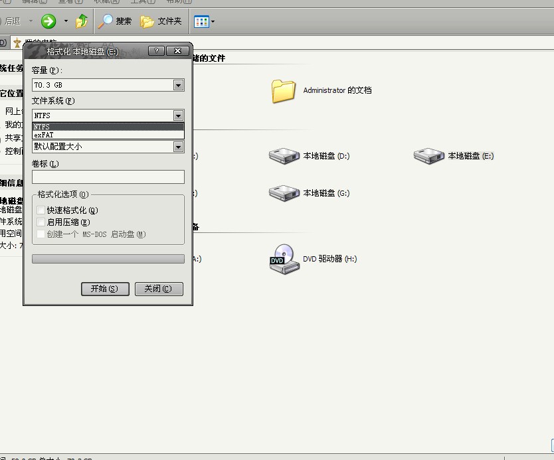Toggle the Folders (文件夹) pane button

pos(161,21)
